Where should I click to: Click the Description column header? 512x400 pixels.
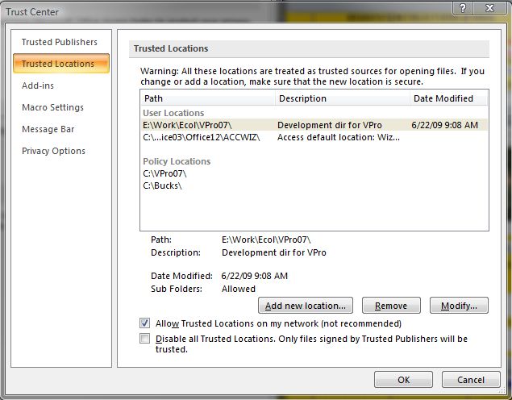(343, 98)
